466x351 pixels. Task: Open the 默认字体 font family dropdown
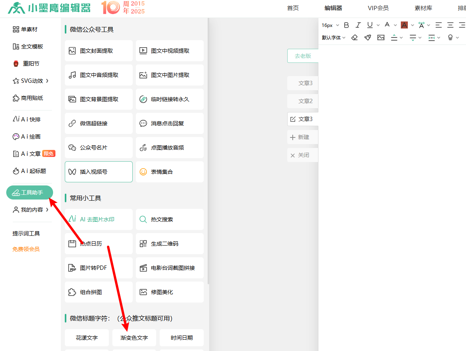[x=333, y=37]
